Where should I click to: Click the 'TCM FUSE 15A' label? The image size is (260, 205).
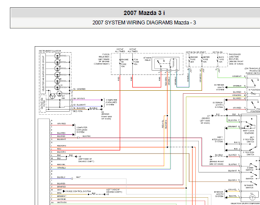136,62
